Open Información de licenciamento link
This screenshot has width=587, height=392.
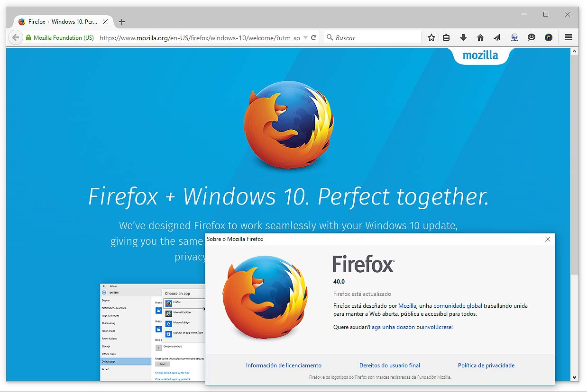click(284, 365)
